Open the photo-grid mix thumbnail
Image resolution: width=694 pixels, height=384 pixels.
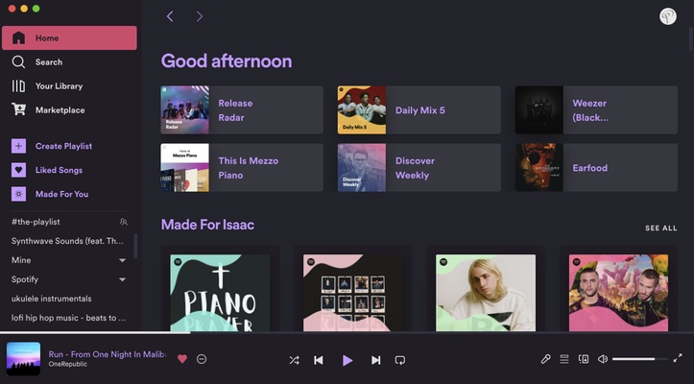click(352, 293)
